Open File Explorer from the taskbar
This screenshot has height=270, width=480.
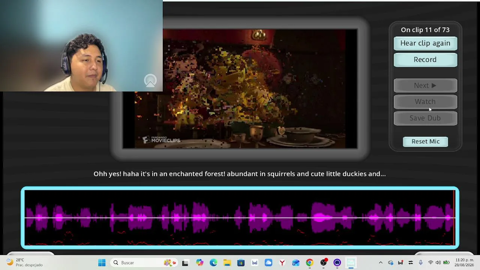pos(227,263)
